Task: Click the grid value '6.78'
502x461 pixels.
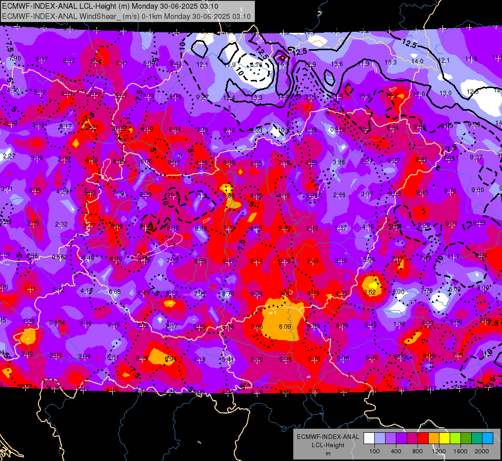Action: click(x=284, y=261)
